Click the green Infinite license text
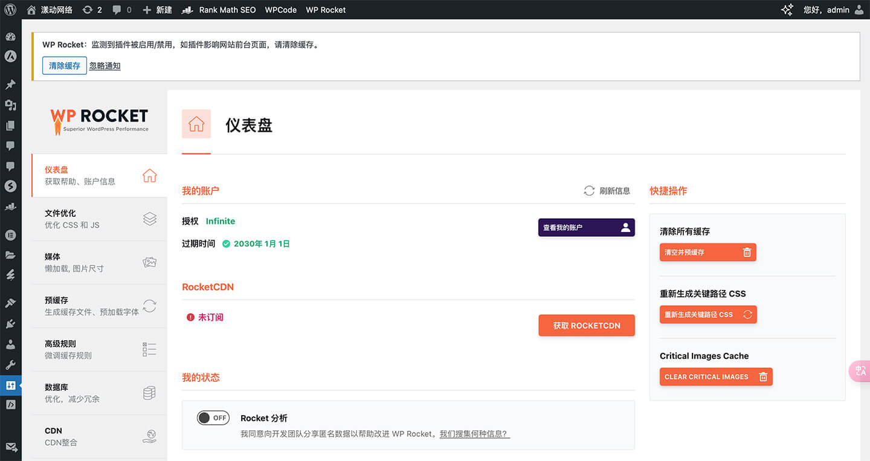The width and height of the screenshot is (870, 461). 221,221
